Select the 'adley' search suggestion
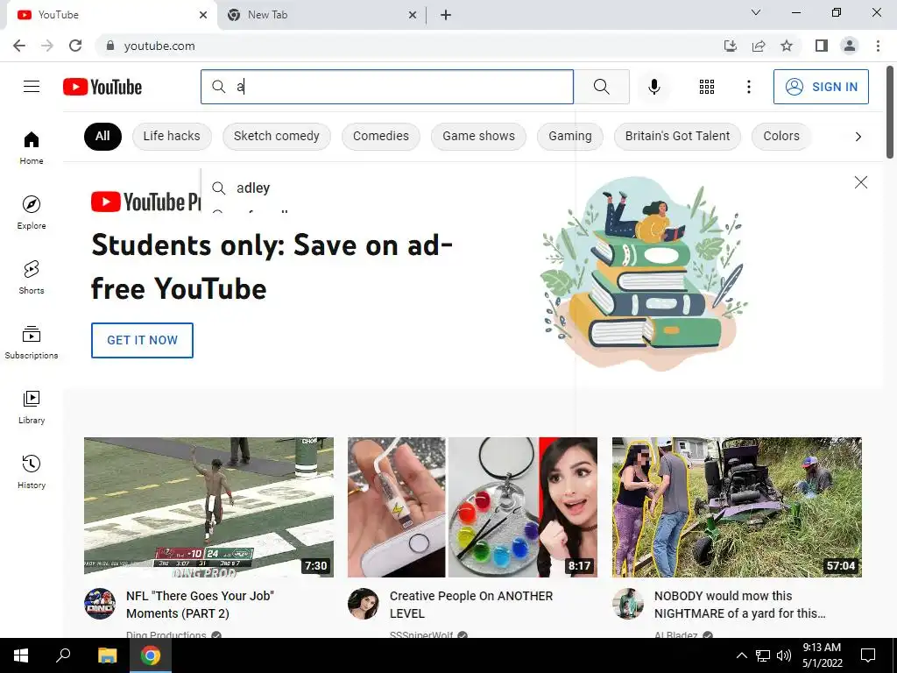 388,188
